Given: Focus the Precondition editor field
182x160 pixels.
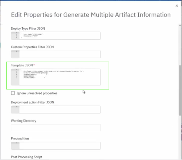Looking at the screenshot, I should 59,146.
